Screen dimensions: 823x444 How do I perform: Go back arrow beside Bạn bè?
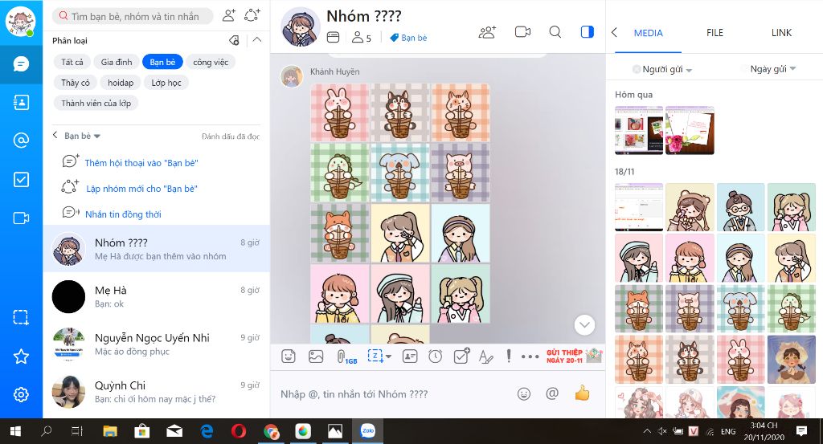point(55,135)
